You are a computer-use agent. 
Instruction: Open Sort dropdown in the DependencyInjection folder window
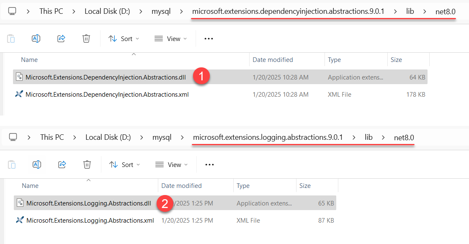click(x=124, y=39)
